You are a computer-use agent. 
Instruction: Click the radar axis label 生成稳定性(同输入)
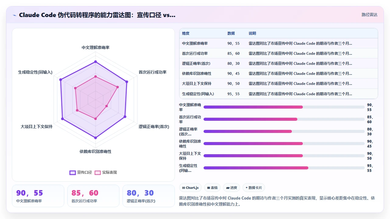click(35, 72)
